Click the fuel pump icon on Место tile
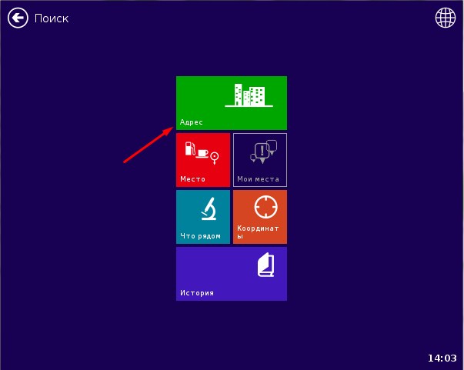Image resolution: width=464 pixels, height=370 pixels. tap(190, 149)
